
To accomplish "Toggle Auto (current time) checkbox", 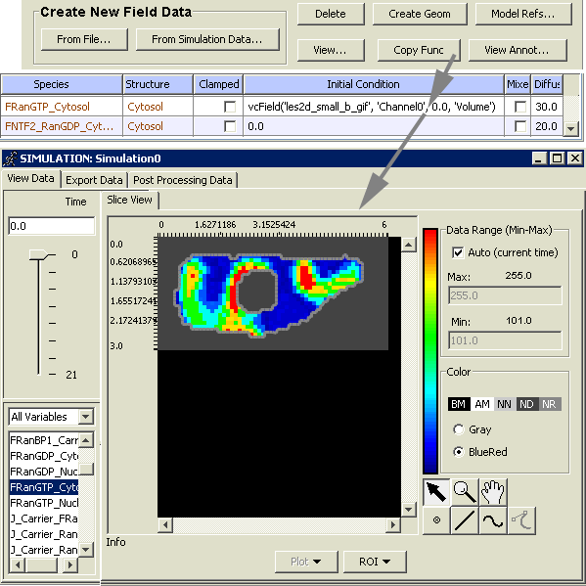I will (458, 252).
